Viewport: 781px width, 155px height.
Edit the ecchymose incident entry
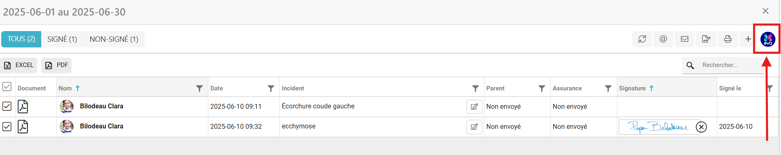click(x=474, y=127)
